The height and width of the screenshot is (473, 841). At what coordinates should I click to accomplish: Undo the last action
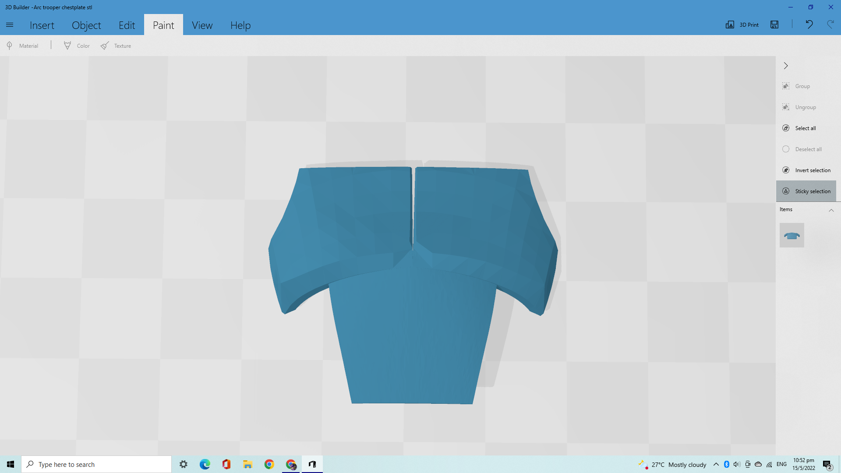[x=809, y=25]
